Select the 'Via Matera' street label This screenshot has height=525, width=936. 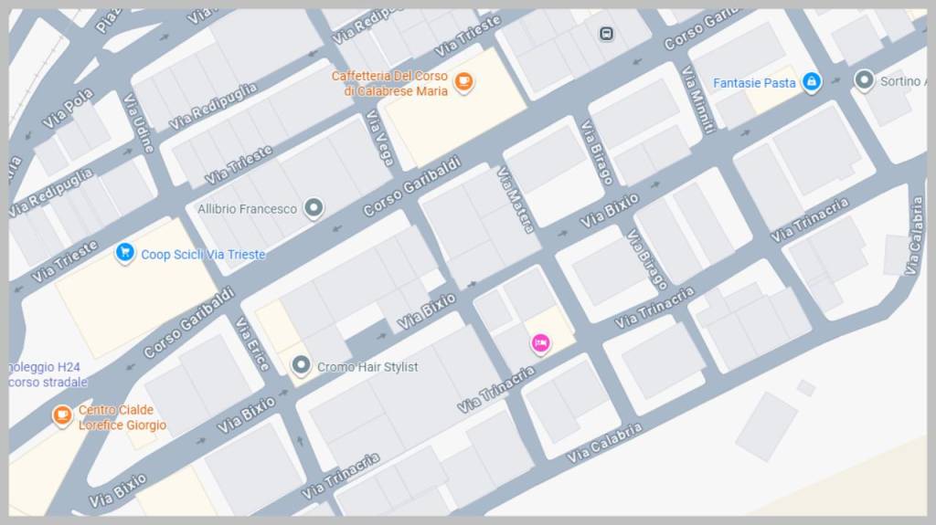(516, 199)
